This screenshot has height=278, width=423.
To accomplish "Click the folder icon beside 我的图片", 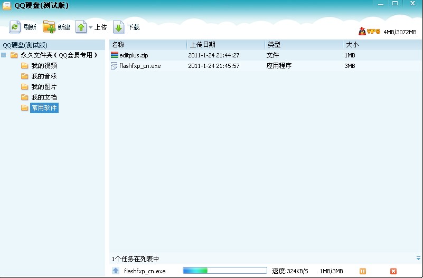I will point(24,86).
